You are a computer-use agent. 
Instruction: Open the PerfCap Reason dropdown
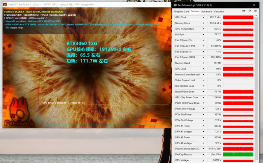tap(203, 154)
